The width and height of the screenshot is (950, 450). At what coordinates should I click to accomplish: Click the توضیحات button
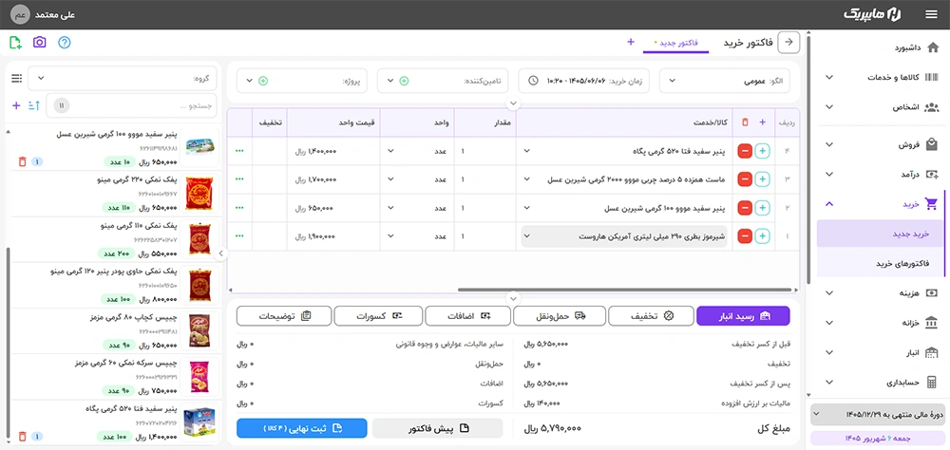(284, 315)
